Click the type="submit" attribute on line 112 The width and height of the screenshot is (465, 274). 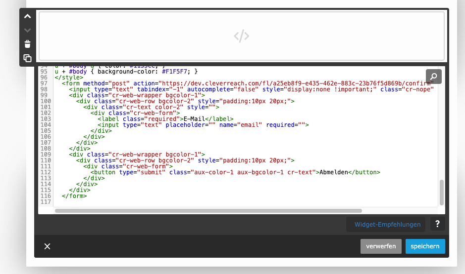tap(142, 172)
